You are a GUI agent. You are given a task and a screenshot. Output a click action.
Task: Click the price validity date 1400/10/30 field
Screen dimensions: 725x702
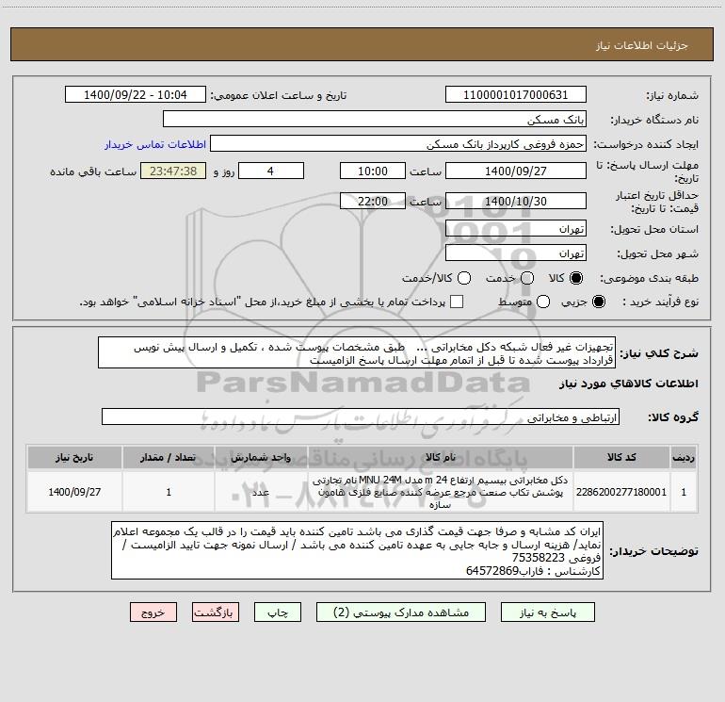(x=516, y=201)
